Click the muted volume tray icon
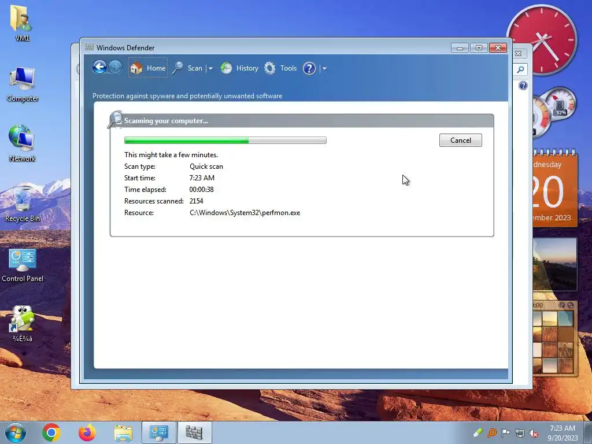Viewport: 592px width, 444px height. [534, 433]
